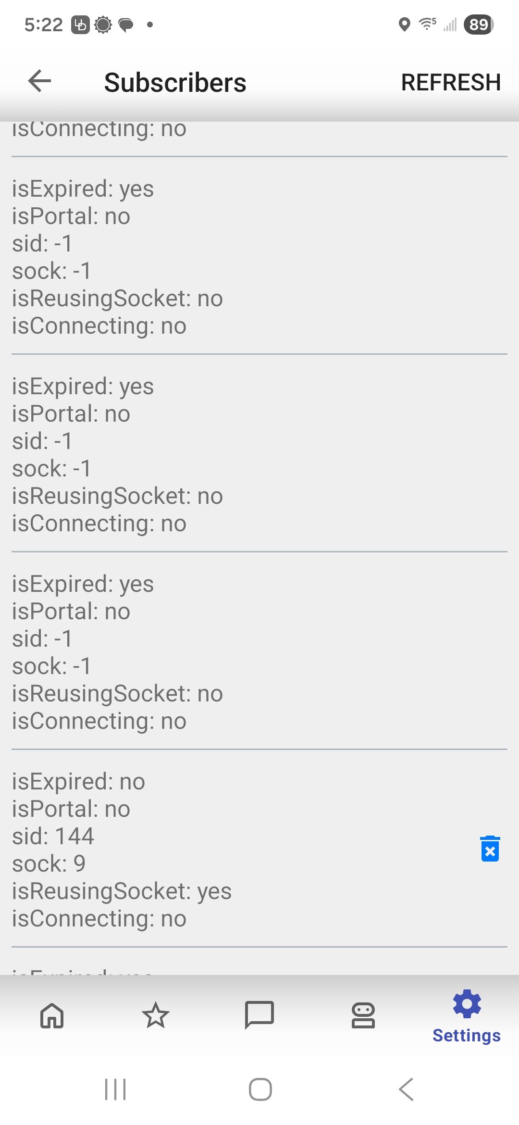The width and height of the screenshot is (519, 1125).
Task: Tap the isReusingSocket: yes line
Action: point(122,891)
